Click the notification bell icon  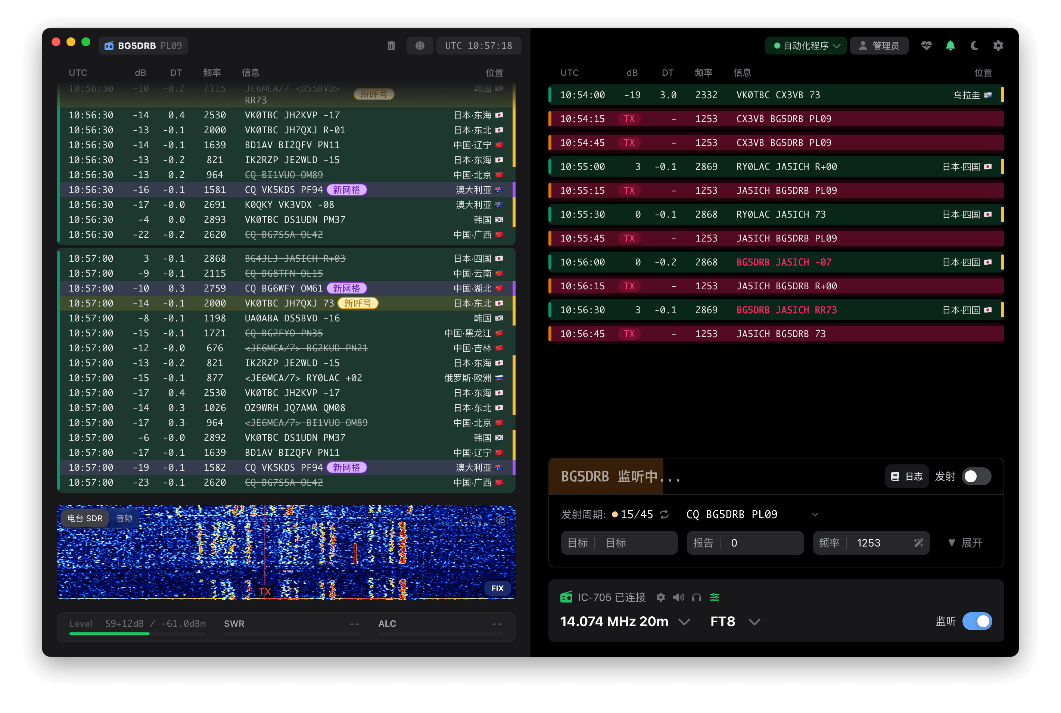coord(950,46)
